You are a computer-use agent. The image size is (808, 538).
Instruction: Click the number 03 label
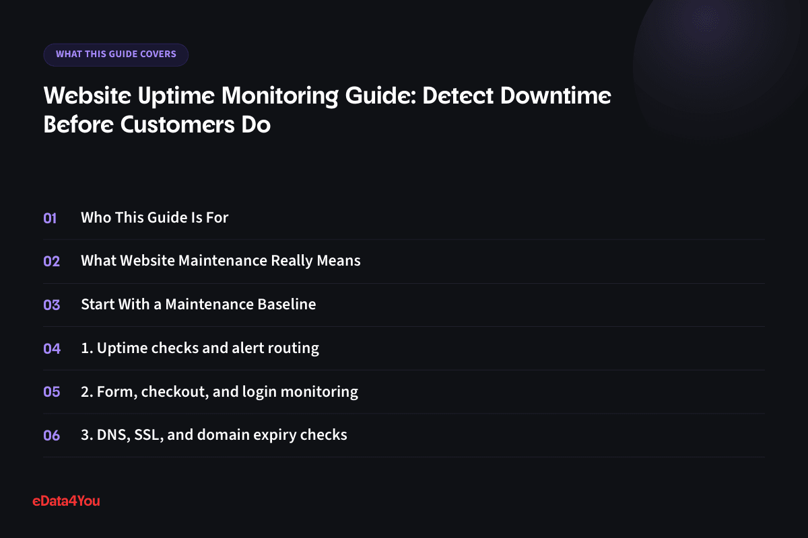[x=52, y=305]
